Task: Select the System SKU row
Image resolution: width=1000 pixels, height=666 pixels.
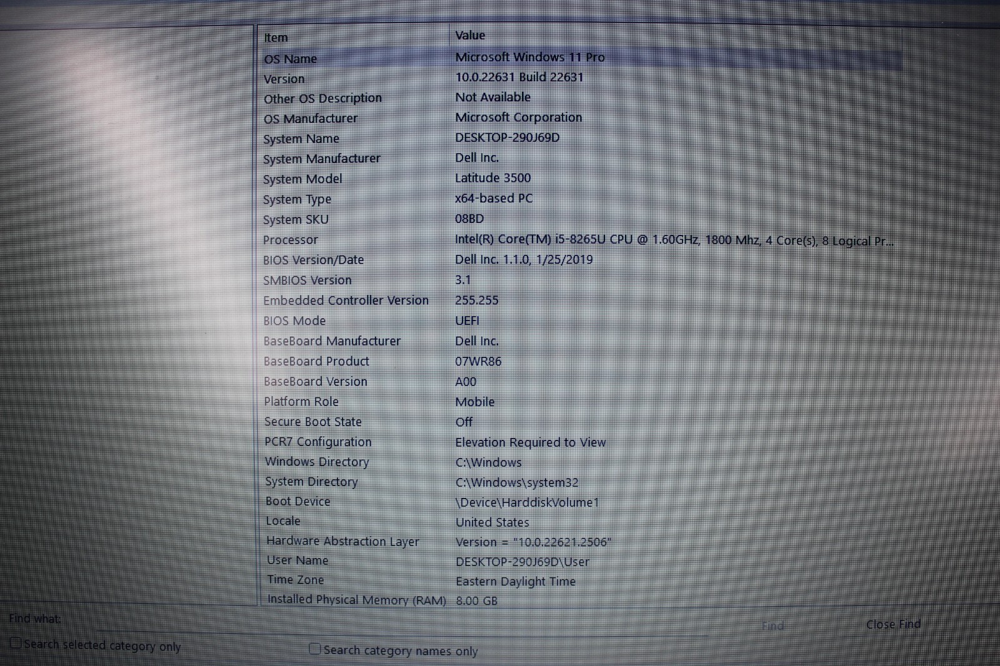Action: point(296,219)
